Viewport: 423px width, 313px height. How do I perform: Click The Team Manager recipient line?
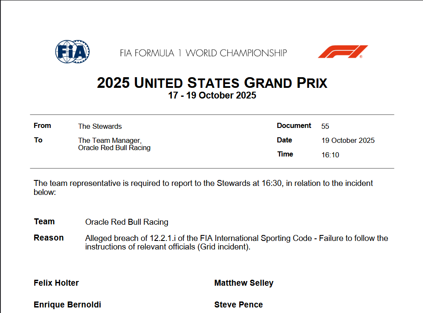pos(110,140)
